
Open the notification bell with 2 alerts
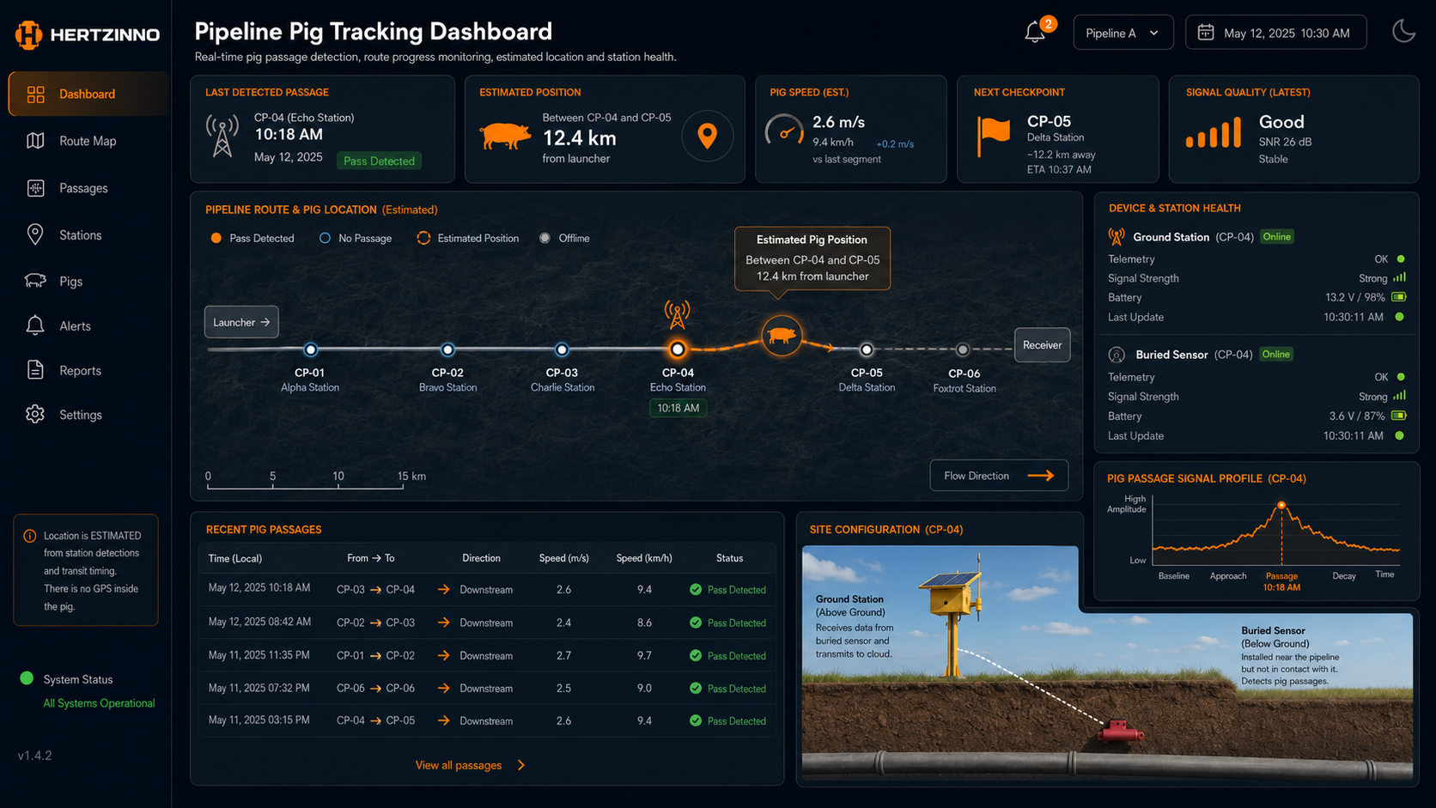pyautogui.click(x=1036, y=33)
